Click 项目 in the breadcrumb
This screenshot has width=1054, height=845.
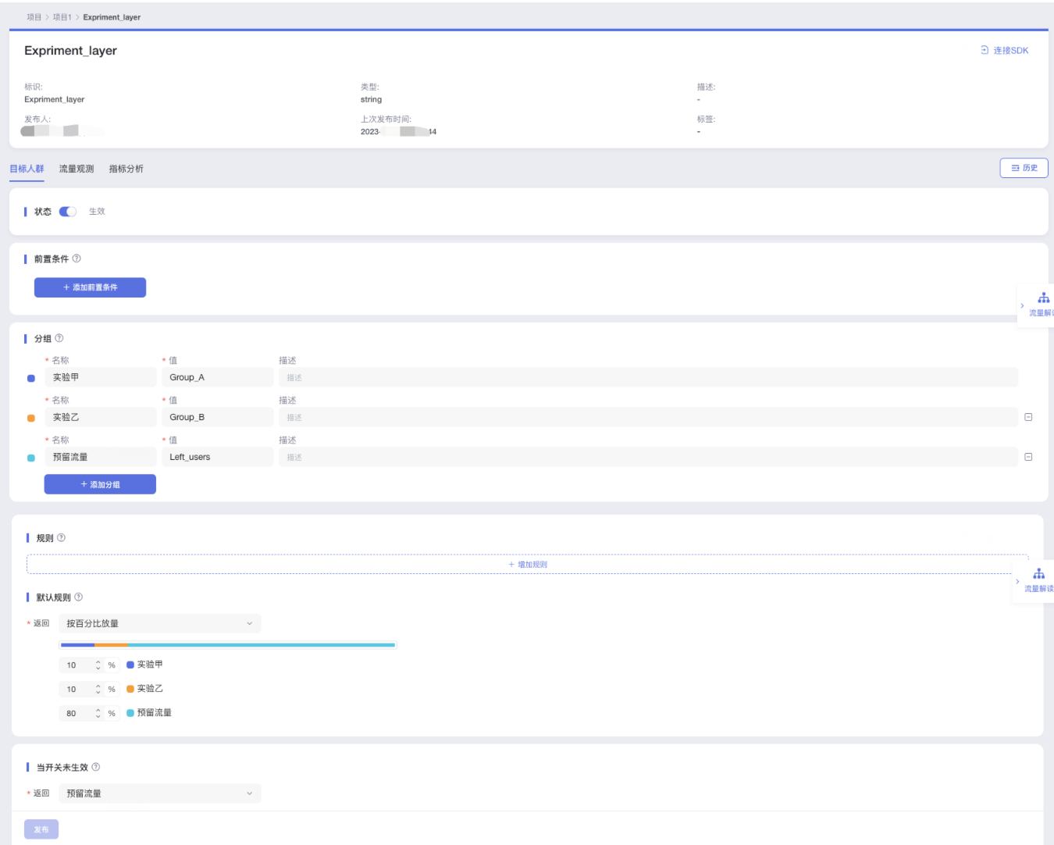point(34,17)
